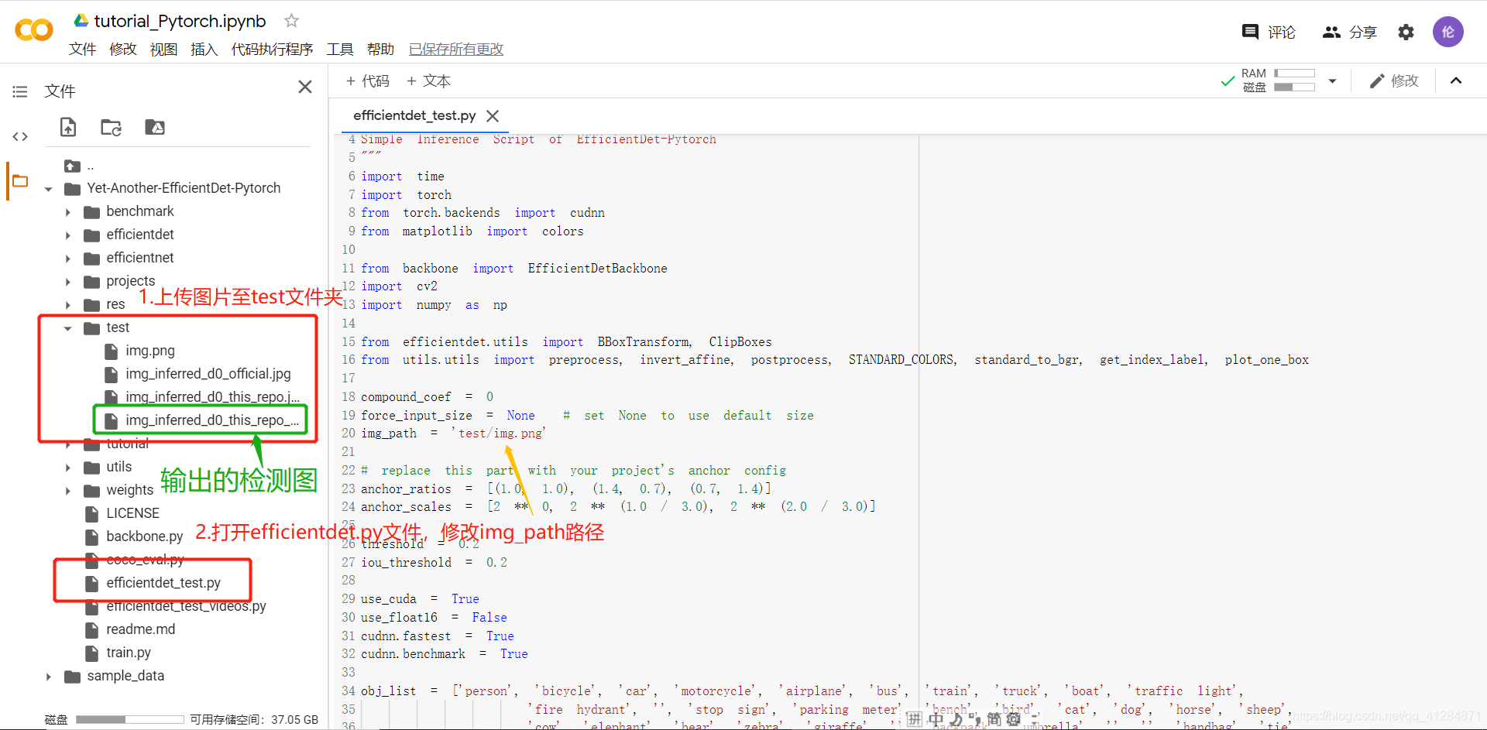Expand the projects folder
The width and height of the screenshot is (1487, 730).
click(x=67, y=282)
